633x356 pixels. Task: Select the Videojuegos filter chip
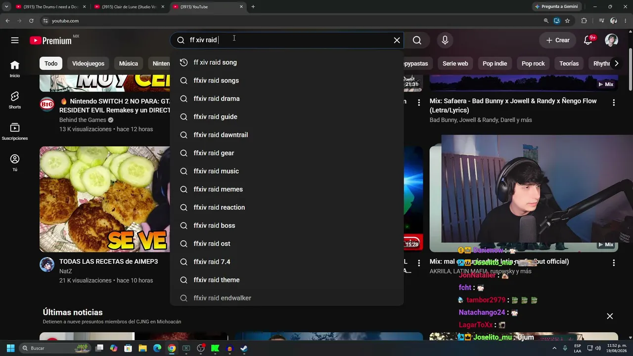(x=88, y=63)
